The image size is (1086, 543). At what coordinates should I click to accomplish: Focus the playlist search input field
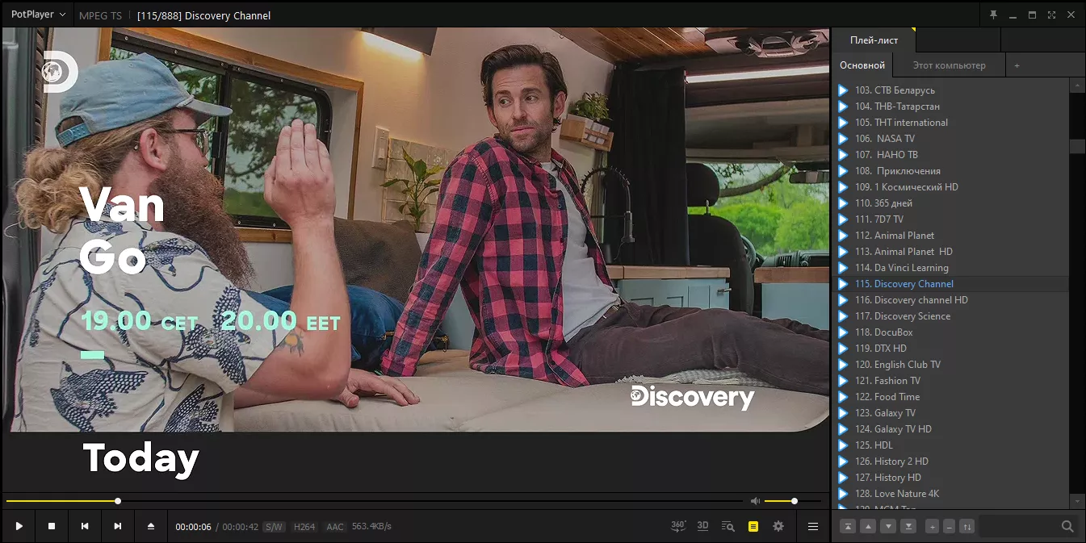pos(1021,526)
